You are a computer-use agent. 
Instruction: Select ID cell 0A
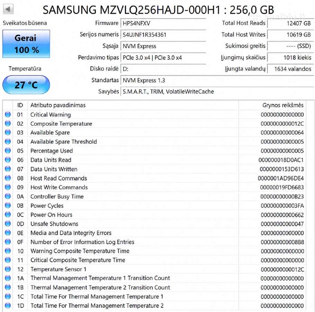(x=20, y=197)
